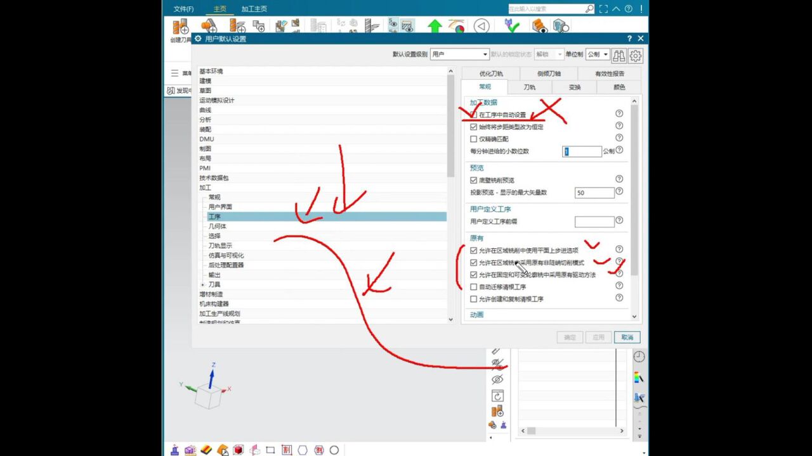
Task: Open the 默认设置级别 dropdown showing 用户
Action: point(460,54)
